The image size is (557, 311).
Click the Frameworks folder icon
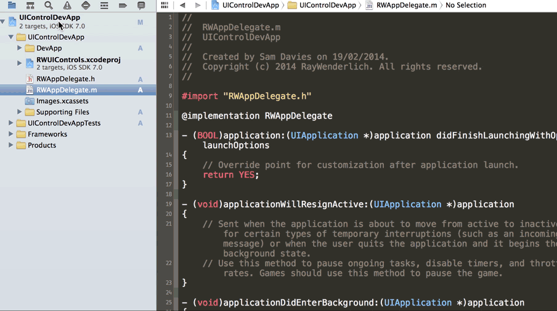coord(21,134)
